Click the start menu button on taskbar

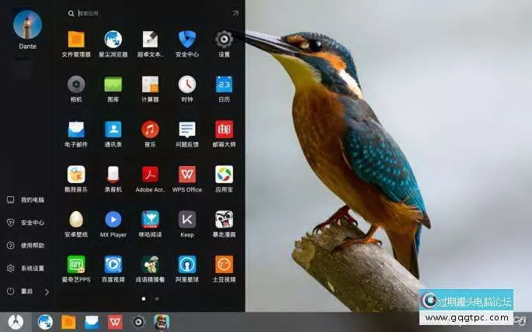pyautogui.click(x=16, y=321)
